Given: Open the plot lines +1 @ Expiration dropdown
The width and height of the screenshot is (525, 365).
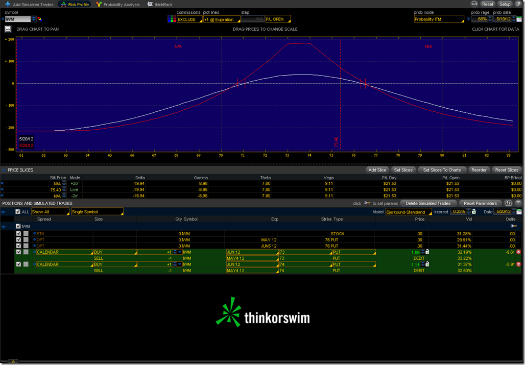Looking at the screenshot, I should [222, 19].
